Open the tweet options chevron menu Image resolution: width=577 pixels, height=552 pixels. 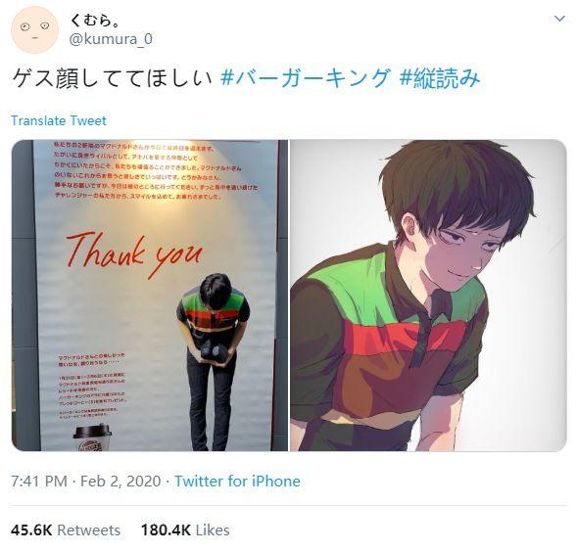(559, 19)
